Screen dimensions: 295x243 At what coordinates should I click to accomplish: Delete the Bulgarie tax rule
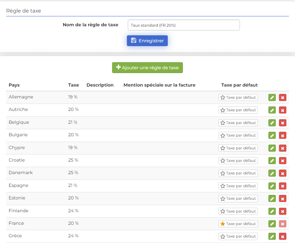283,135
